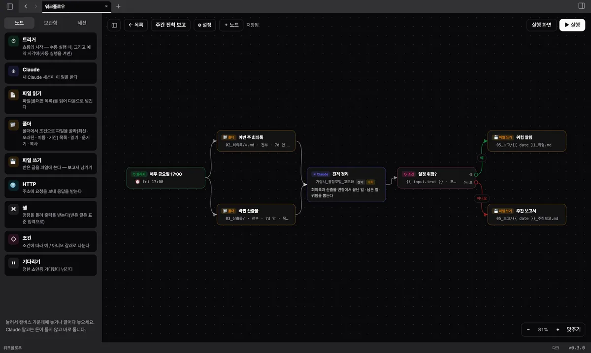Click the HTTP globe icon
The height and width of the screenshot is (353, 591).
pos(13,186)
